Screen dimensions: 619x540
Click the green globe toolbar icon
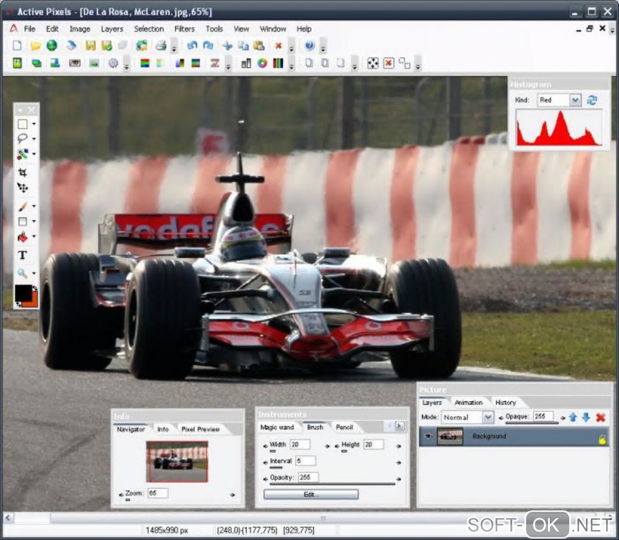(x=52, y=46)
